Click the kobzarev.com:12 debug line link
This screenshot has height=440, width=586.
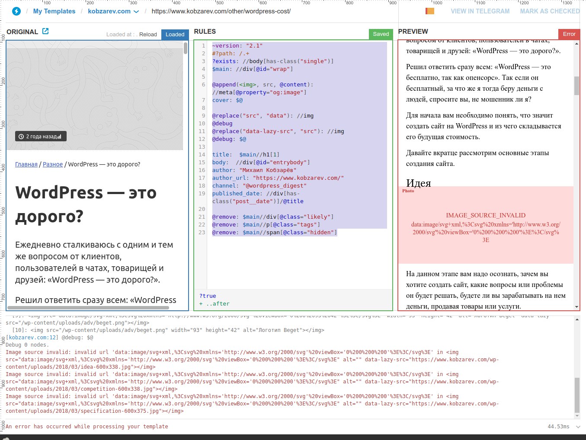coord(33,338)
